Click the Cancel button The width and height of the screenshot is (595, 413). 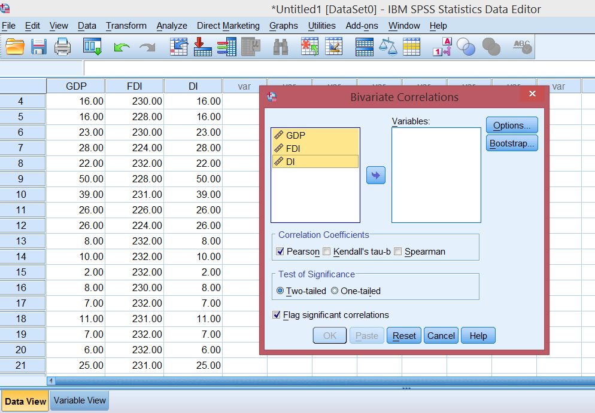coord(441,336)
